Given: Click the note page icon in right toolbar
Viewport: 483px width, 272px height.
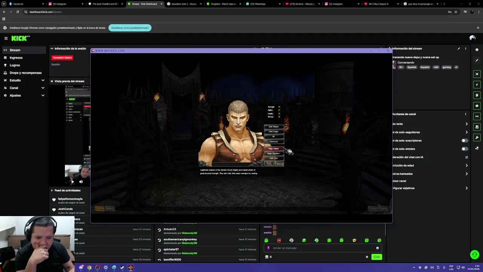Looking at the screenshot, I should [477, 95].
